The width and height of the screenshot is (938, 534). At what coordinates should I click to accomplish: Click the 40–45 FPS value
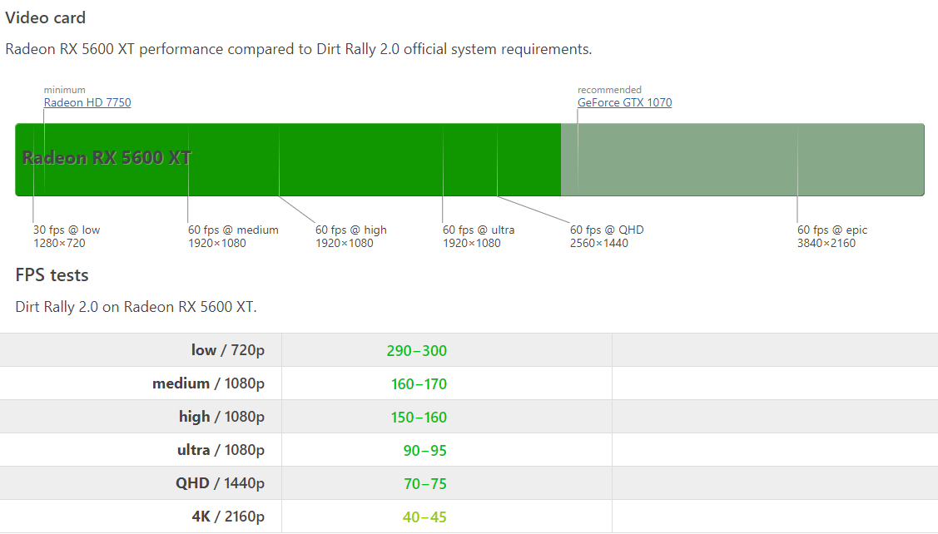(424, 517)
